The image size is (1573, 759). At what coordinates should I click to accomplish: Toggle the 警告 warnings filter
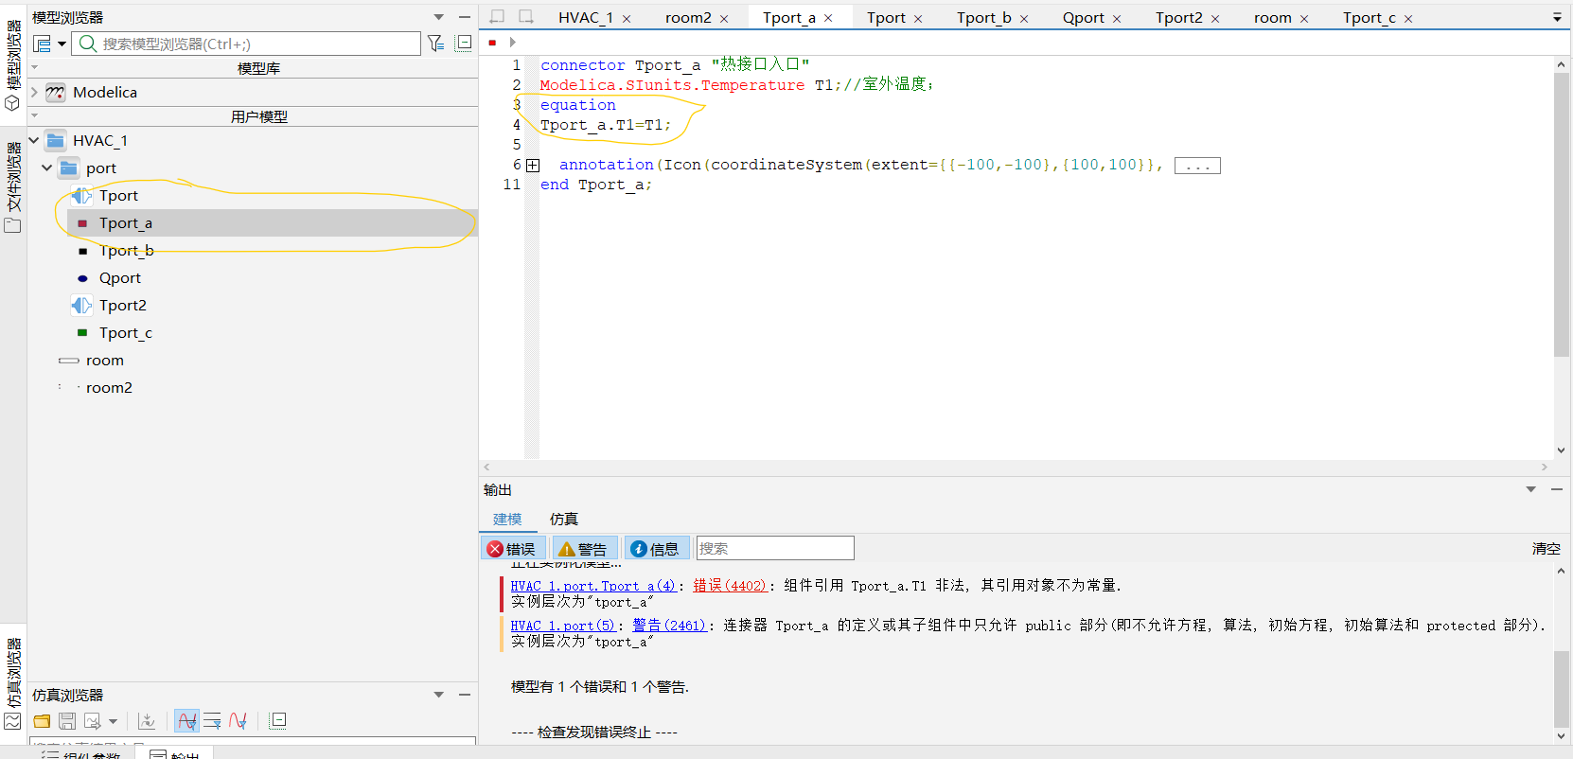[583, 549]
